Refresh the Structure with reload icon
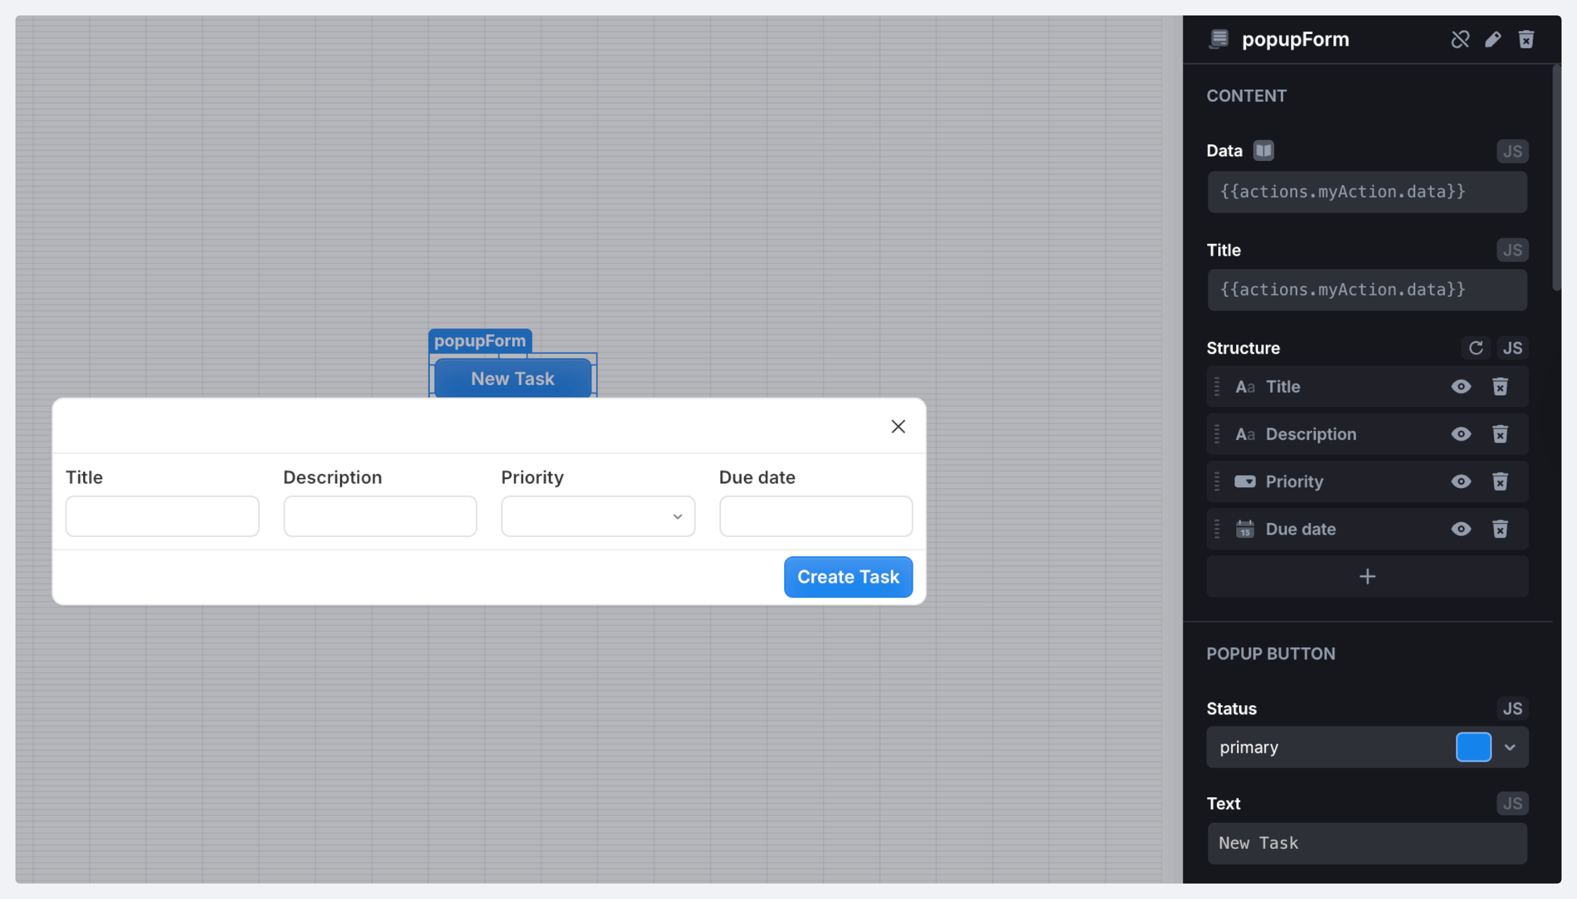Image resolution: width=1577 pixels, height=899 pixels. [1476, 348]
